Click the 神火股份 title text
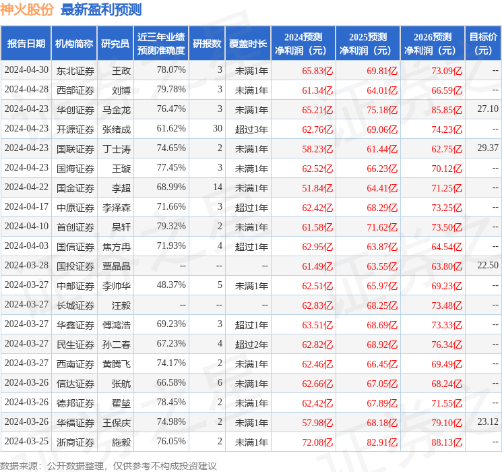This screenshot has height=472, width=502. coord(27,9)
